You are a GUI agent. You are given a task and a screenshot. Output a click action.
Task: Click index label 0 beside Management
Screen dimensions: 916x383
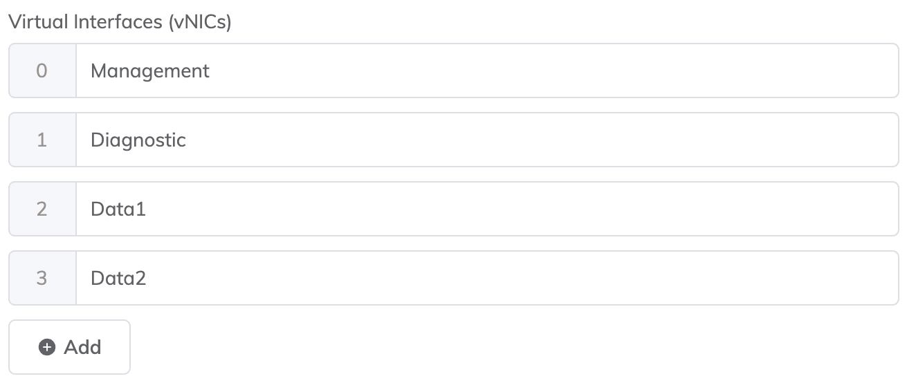click(x=42, y=71)
